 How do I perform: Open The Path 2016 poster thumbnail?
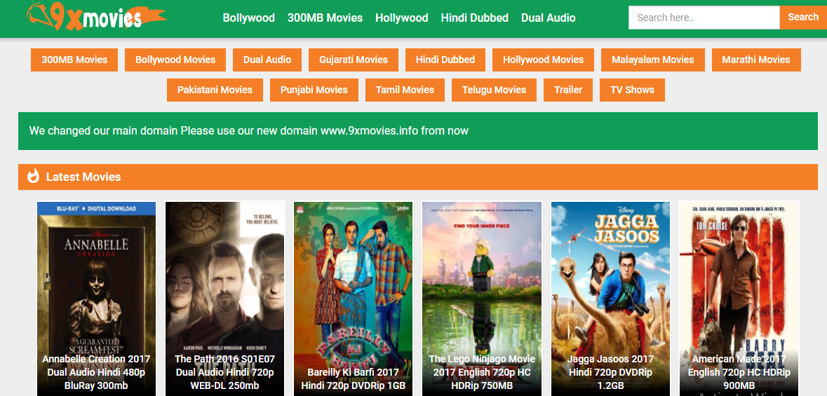(x=224, y=299)
